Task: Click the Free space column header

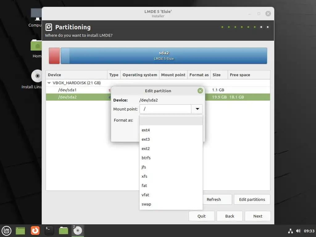Action: click(x=249, y=75)
